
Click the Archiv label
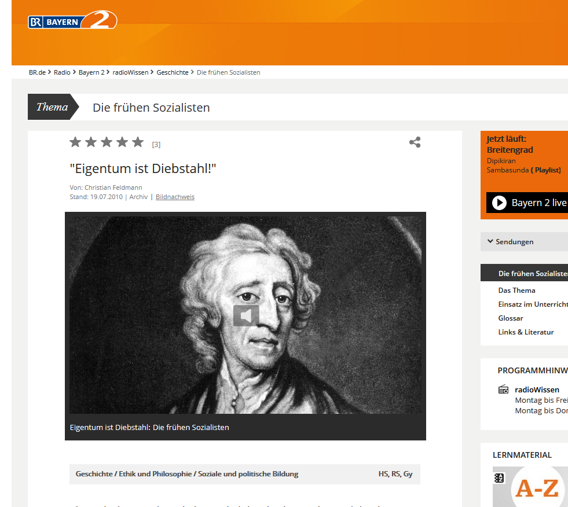138,197
